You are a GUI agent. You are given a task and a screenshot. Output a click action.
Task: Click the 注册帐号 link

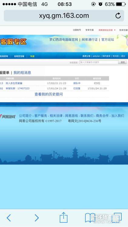[x=77, y=30]
